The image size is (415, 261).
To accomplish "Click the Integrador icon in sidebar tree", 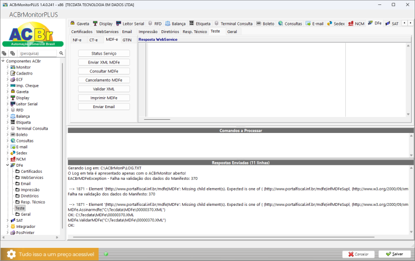I will (x=13, y=226).
